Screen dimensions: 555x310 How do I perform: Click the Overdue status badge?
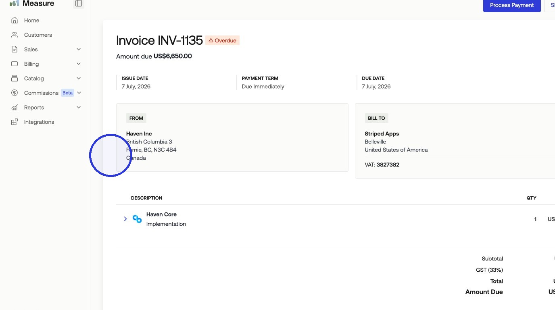(x=222, y=40)
